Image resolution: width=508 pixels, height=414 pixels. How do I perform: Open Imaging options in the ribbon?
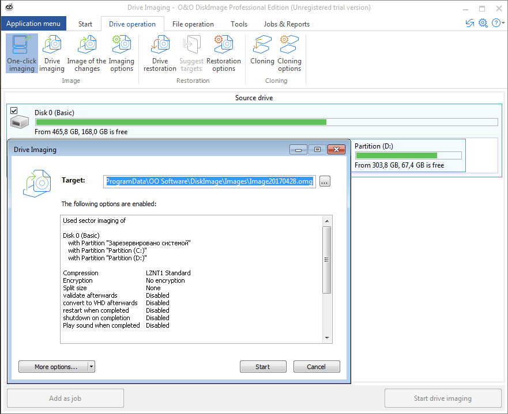122,54
